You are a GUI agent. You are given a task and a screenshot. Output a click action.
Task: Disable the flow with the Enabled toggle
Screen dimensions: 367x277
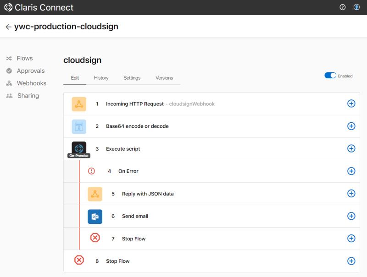pos(330,76)
